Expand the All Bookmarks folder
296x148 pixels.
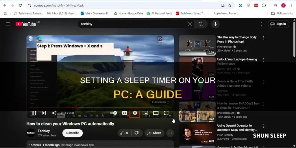(x=282, y=13)
